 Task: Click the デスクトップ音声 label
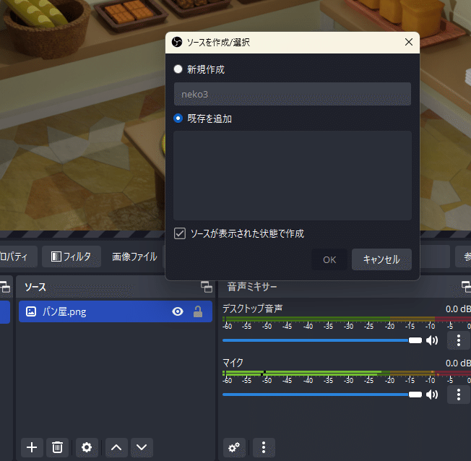253,309
